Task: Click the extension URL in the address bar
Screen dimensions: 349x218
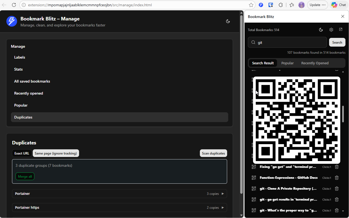Action: coord(90,5)
